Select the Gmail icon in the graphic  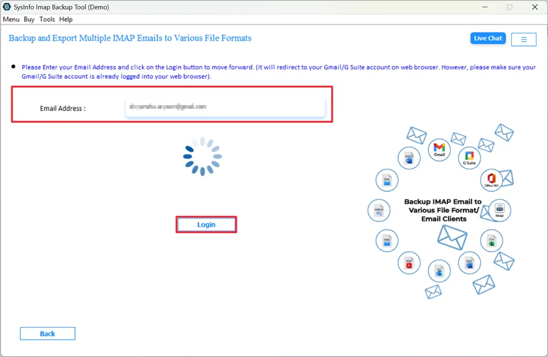click(x=439, y=149)
